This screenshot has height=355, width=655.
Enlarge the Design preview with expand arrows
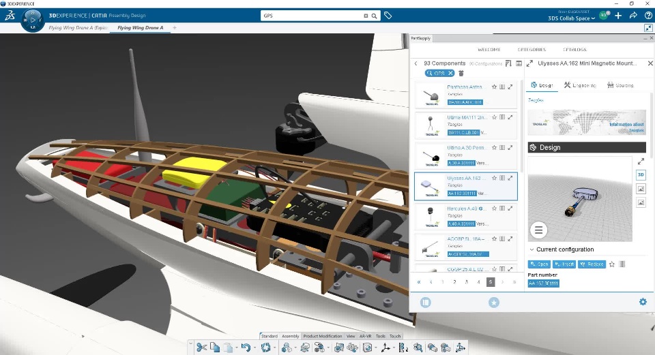(641, 161)
